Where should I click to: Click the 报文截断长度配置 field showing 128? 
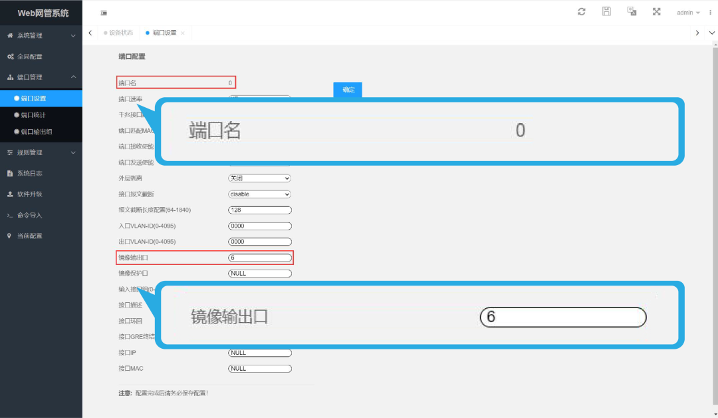tap(260, 210)
